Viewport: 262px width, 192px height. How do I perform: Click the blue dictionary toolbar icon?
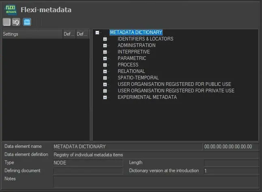27,22
